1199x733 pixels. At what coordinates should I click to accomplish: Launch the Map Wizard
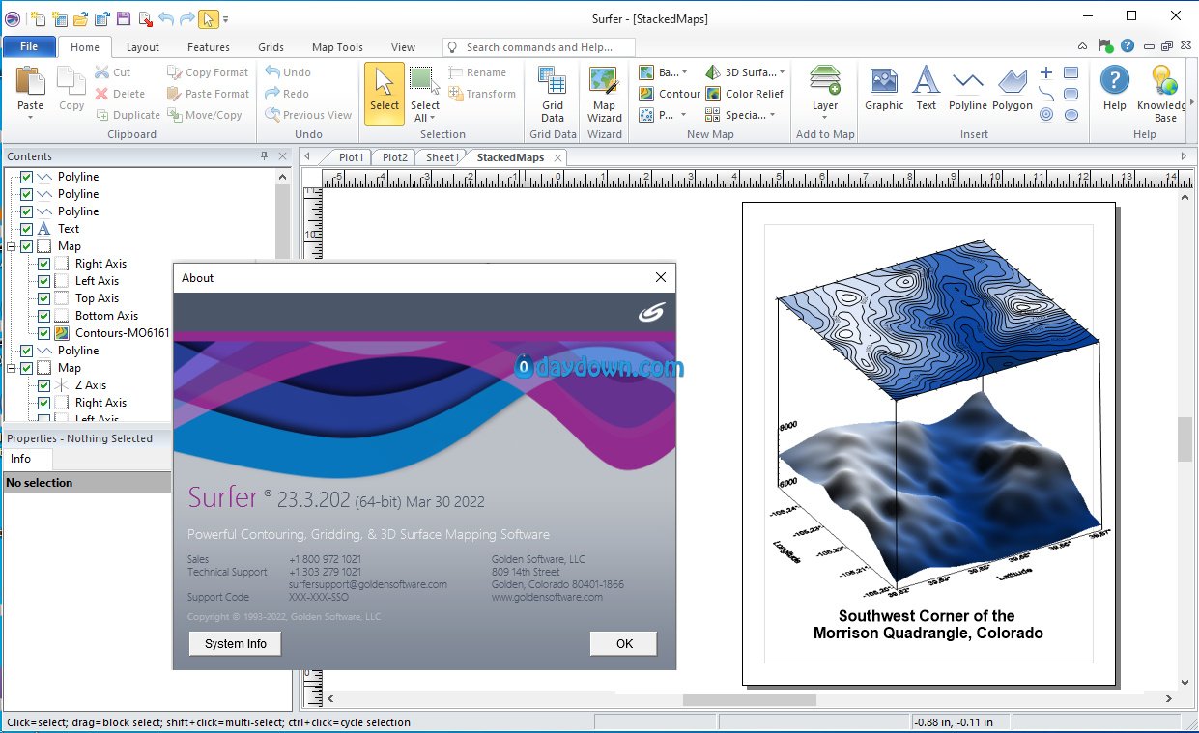tap(605, 94)
